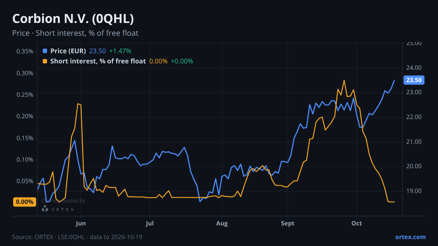Click the subtitle under the chart title
The image size is (438, 246).
[x=75, y=33]
